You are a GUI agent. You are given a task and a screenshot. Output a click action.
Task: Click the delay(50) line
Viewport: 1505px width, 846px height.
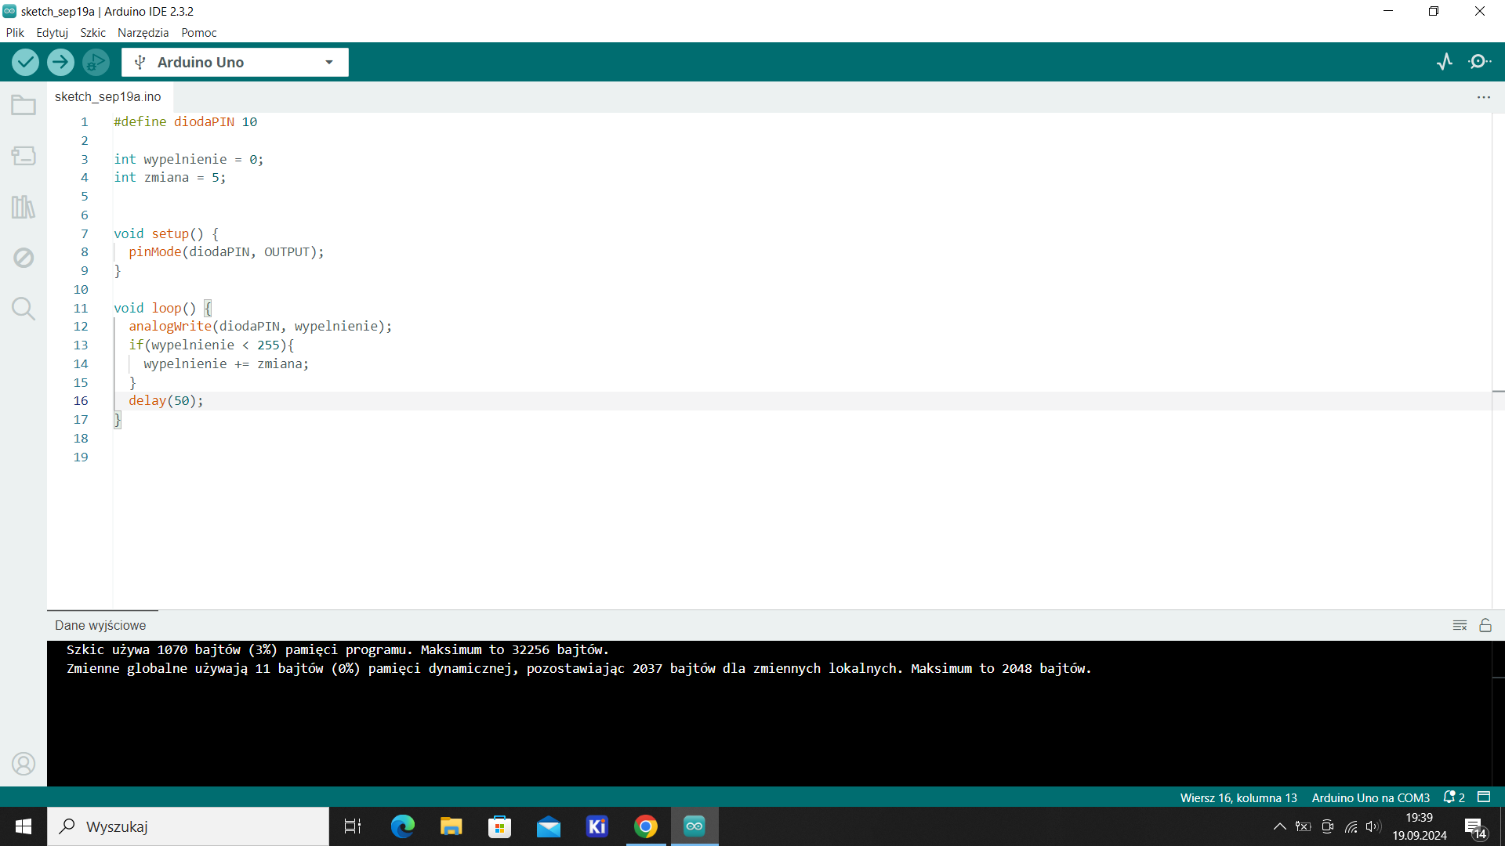tap(166, 401)
